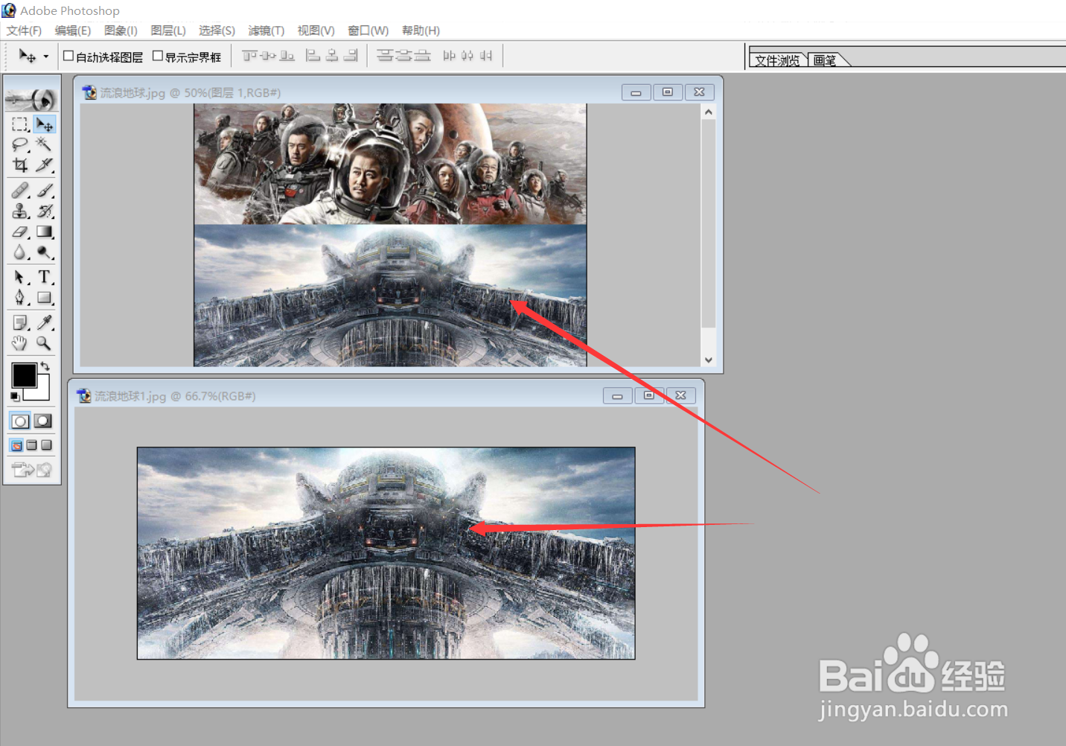Viewport: 1066px width, 746px height.
Task: Click distribute top edges icon
Action: (x=385, y=56)
